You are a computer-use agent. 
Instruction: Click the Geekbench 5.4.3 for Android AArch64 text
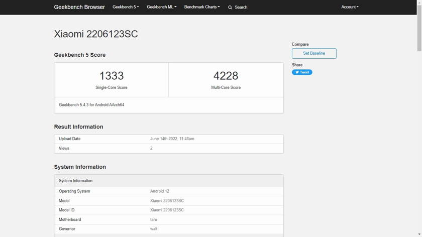tap(91, 104)
